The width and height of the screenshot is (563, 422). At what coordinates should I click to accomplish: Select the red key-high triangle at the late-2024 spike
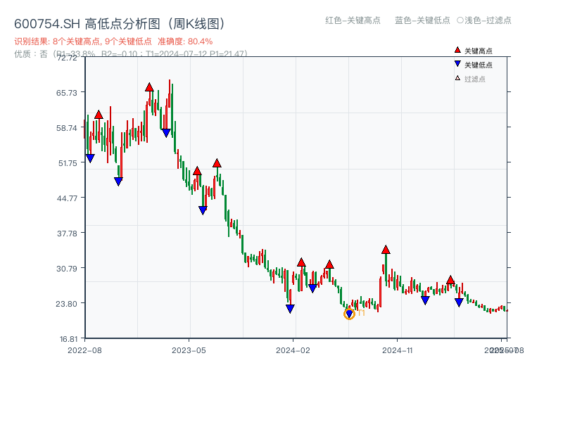click(386, 250)
